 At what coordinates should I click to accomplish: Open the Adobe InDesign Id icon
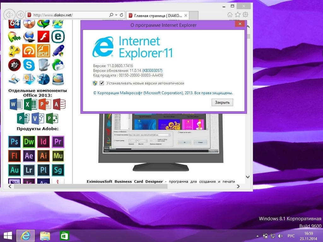pos(44,142)
